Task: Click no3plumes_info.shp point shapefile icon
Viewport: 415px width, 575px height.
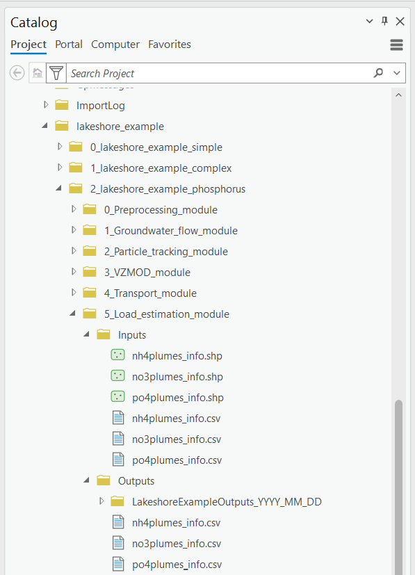Action: (117, 376)
